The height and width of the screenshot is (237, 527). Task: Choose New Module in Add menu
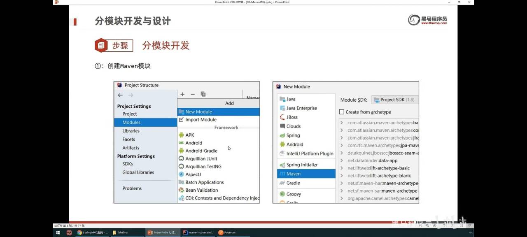[x=219, y=112]
